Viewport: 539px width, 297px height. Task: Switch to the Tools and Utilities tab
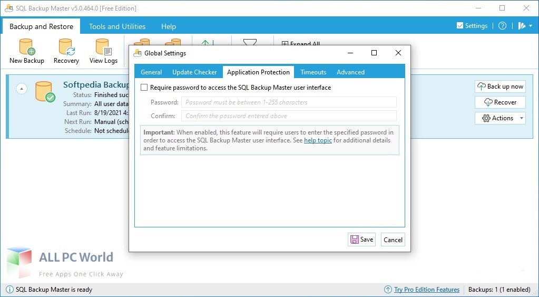pos(117,26)
